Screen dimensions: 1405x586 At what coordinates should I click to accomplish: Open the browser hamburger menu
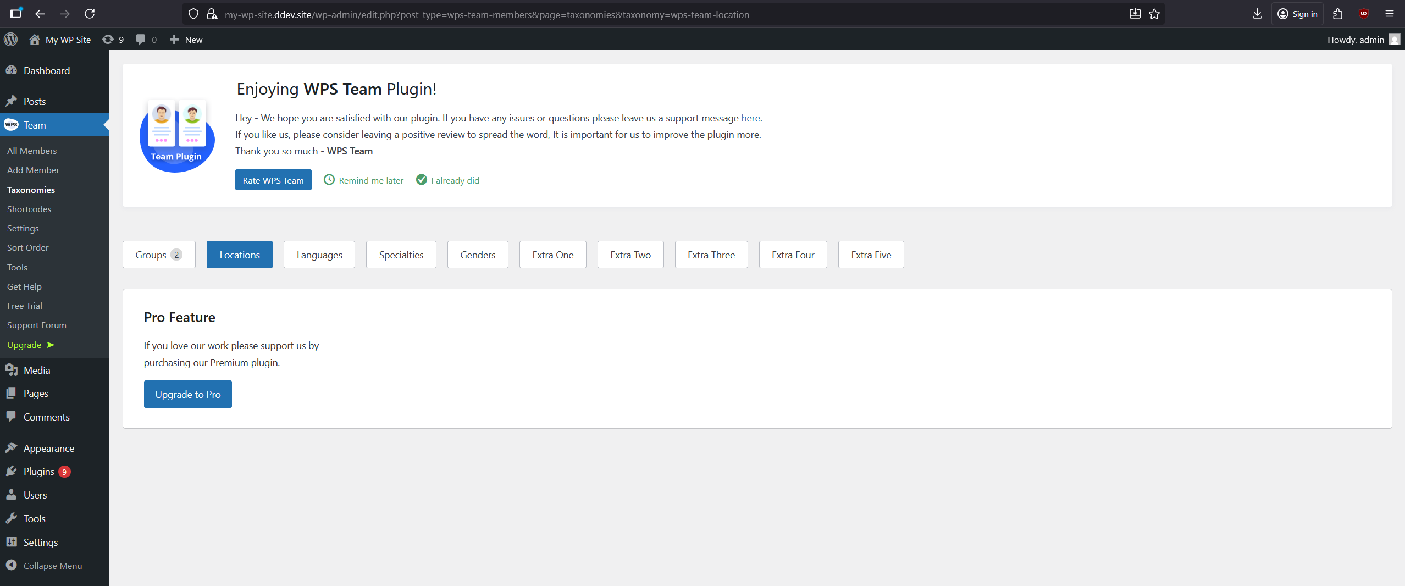pyautogui.click(x=1390, y=14)
